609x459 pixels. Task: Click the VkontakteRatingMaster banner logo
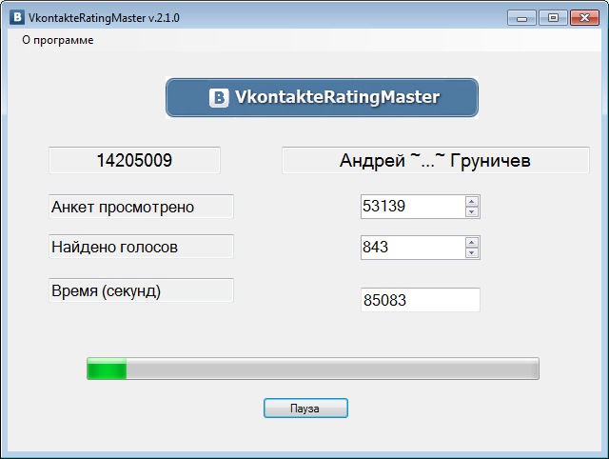coord(322,97)
